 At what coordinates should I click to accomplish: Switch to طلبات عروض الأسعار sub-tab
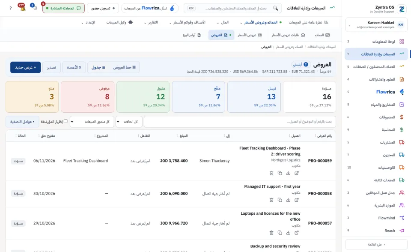pyautogui.click(x=288, y=35)
